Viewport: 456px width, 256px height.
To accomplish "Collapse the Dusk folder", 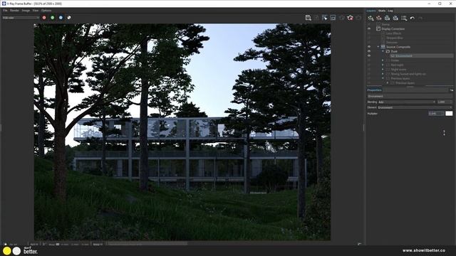I will (383, 51).
